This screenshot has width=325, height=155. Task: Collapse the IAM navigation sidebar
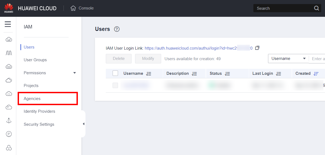(84, 124)
